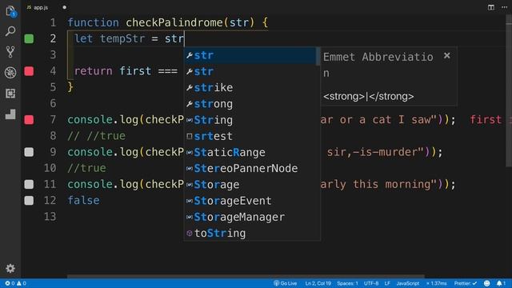Viewport: 512px width, 288px height.
Task: Change end of line sequence LF
Action: (387, 283)
